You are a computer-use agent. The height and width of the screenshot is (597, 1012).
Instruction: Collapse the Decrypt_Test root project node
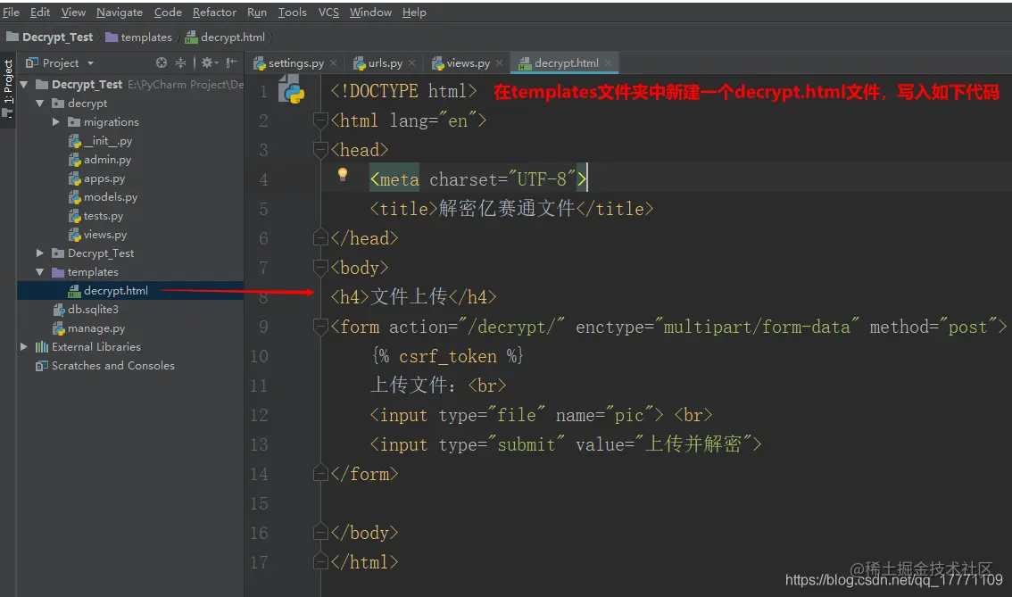24,85
